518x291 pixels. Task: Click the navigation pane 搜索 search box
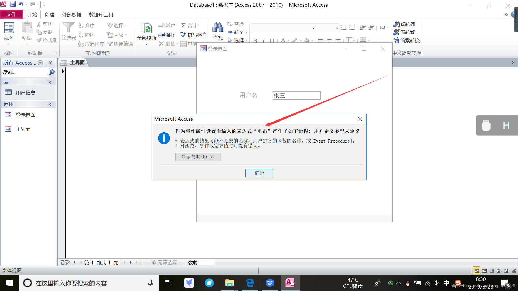25,72
